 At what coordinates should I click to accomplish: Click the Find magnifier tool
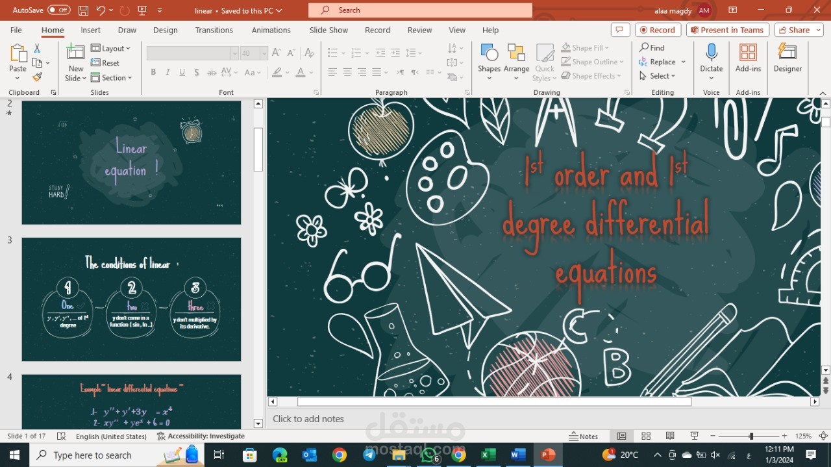click(652, 47)
